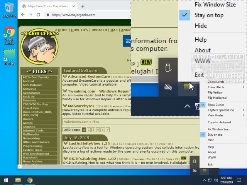
Task: Launch Google Chrome from the desktop shortcut
Action: tap(9, 35)
